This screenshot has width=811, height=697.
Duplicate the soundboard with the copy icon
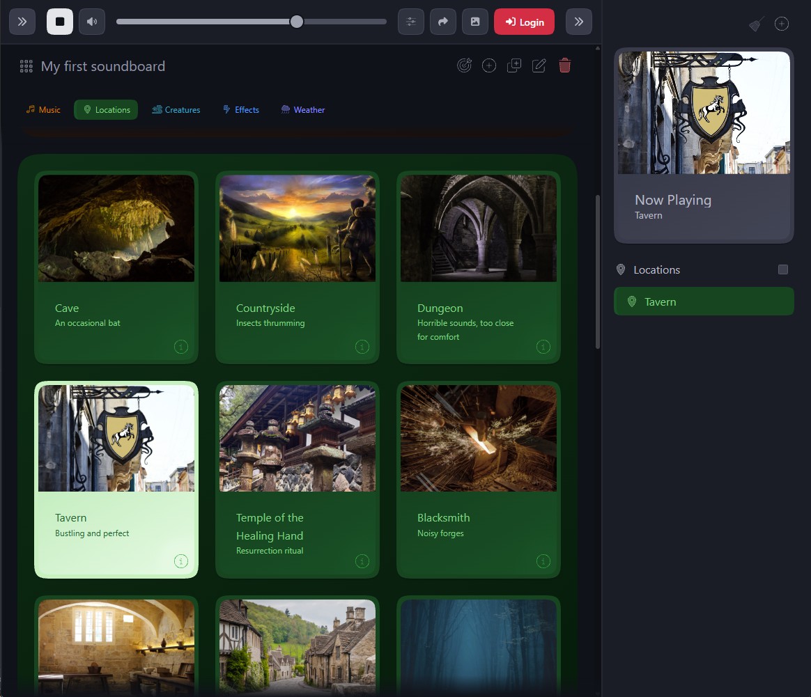pyautogui.click(x=513, y=65)
